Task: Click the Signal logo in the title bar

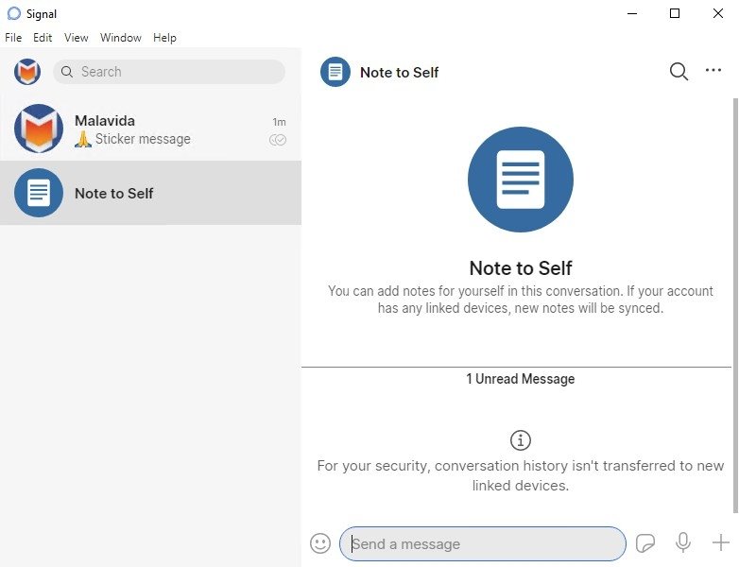Action: coord(14,13)
